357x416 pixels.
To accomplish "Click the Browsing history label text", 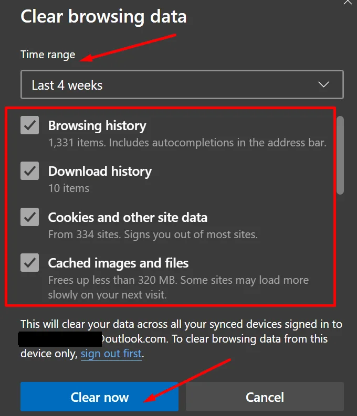I will pyautogui.click(x=97, y=125).
